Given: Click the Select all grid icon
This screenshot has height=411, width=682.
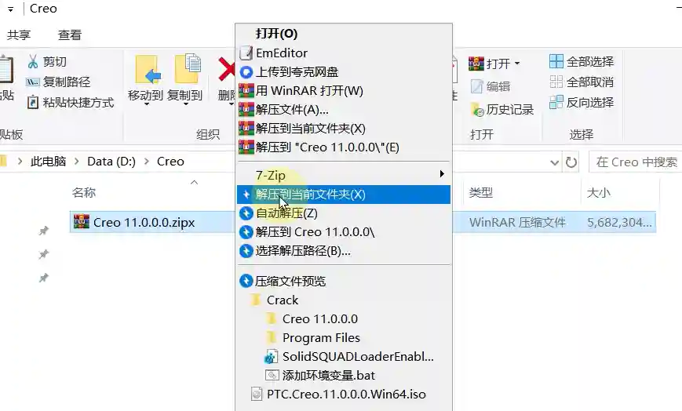Looking at the screenshot, I should pos(556,61).
